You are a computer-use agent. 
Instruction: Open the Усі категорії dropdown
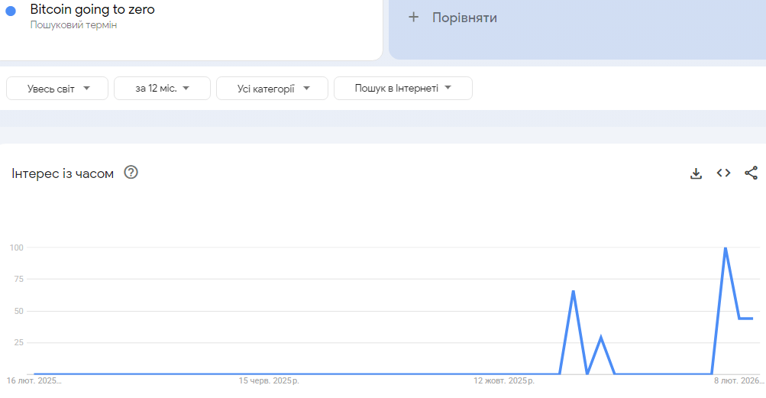tap(272, 89)
